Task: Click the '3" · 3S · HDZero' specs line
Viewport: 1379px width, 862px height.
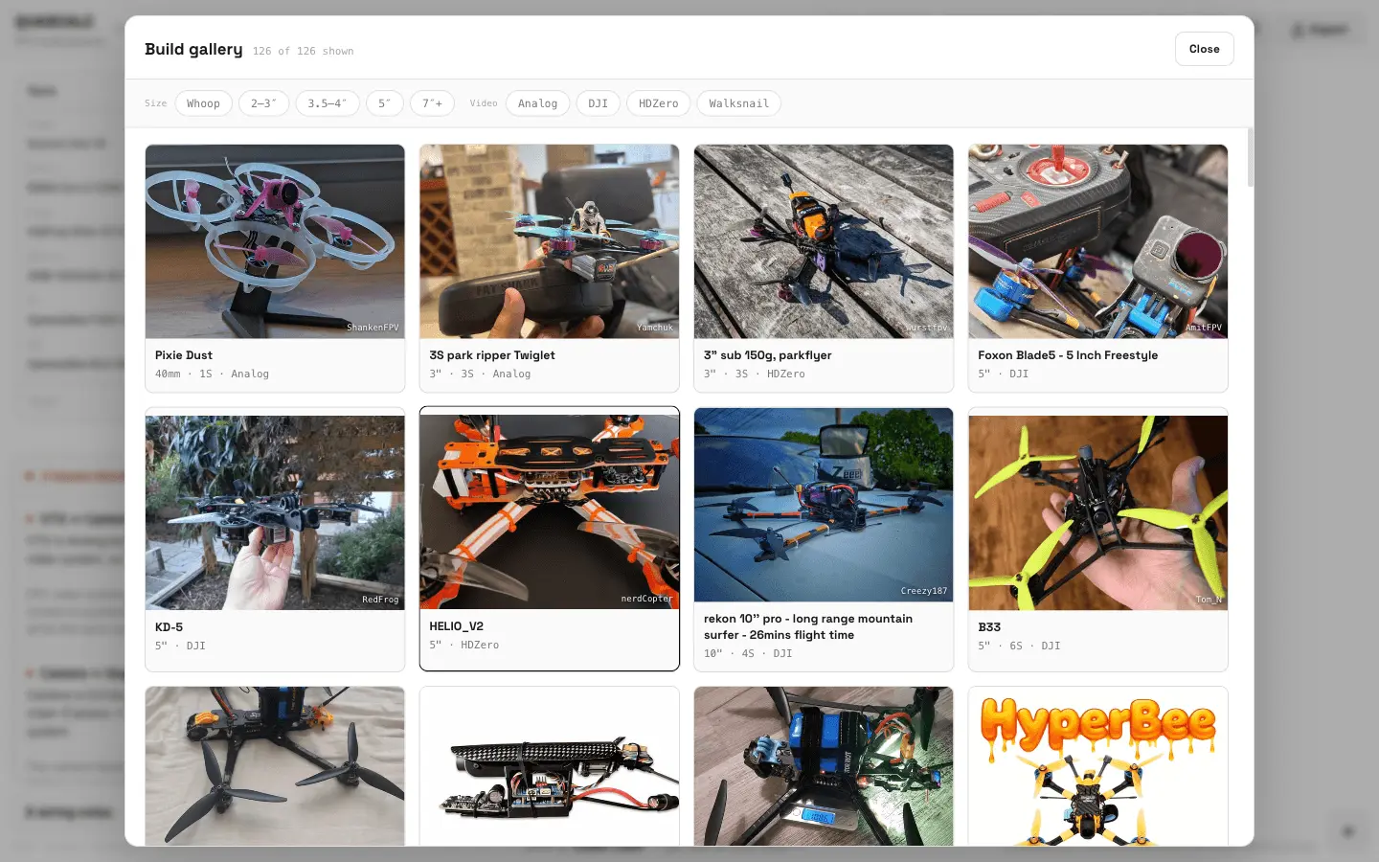Action: click(755, 374)
